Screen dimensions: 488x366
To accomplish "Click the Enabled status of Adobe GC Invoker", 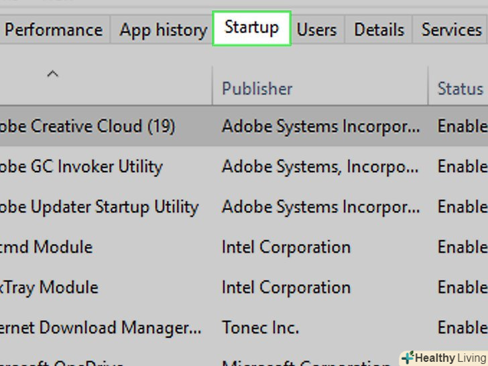I will (462, 166).
